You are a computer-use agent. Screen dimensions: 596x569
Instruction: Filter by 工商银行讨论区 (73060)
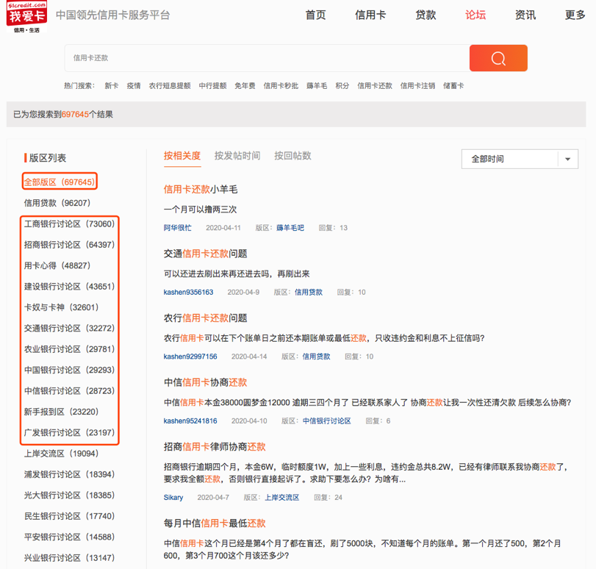pyautogui.click(x=69, y=224)
